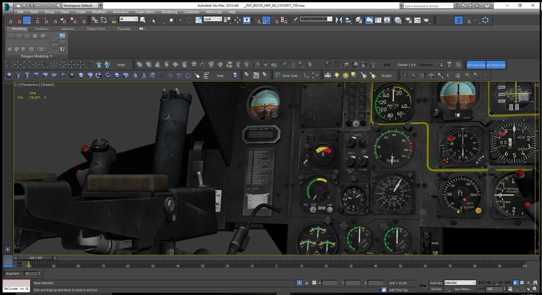Click the Save File icon in title bar

click(33, 5)
